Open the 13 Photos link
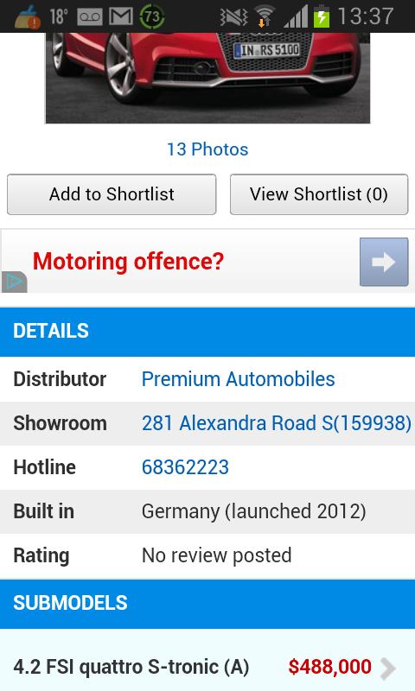The image size is (415, 691). 207,149
